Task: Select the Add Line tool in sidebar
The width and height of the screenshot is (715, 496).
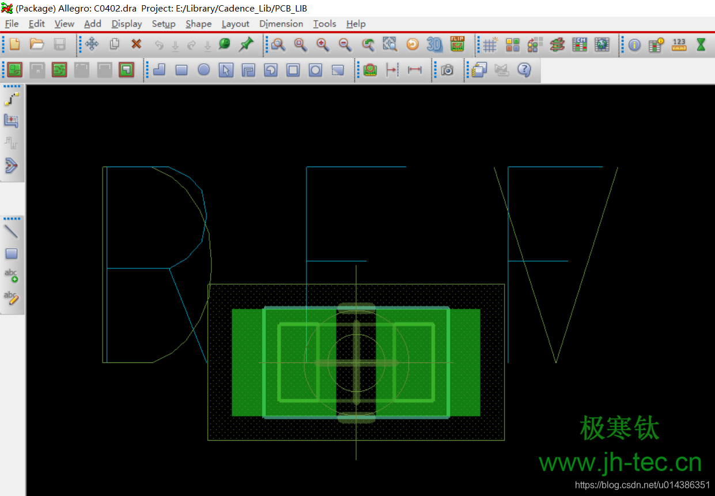Action: point(12,232)
